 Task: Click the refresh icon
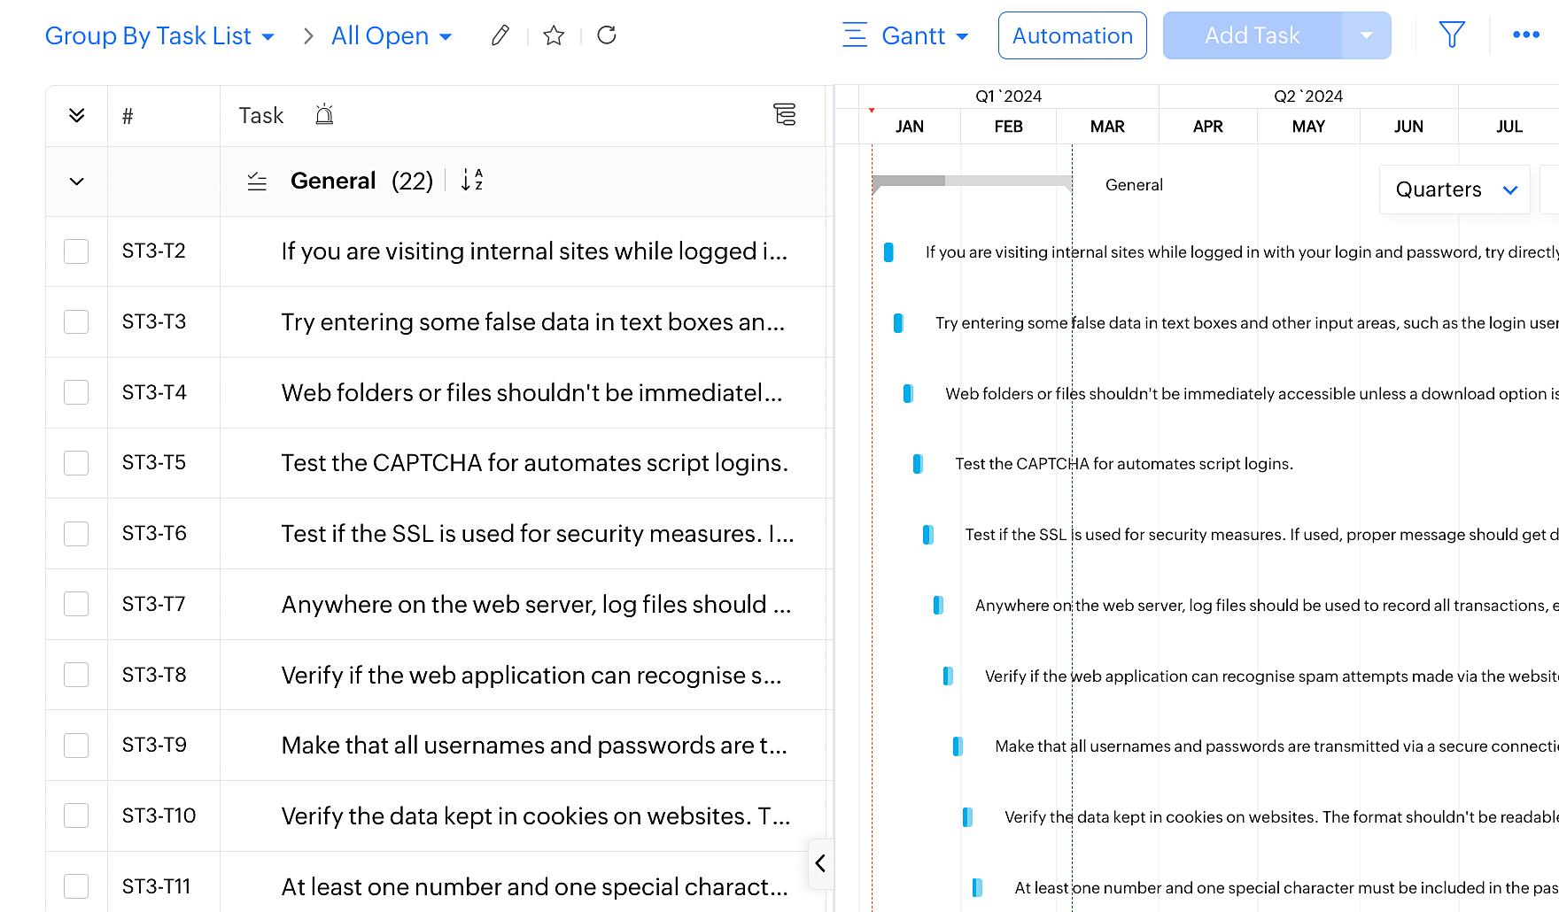pyautogui.click(x=607, y=35)
